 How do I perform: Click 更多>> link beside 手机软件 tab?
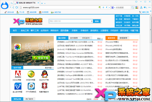tap(100, 39)
